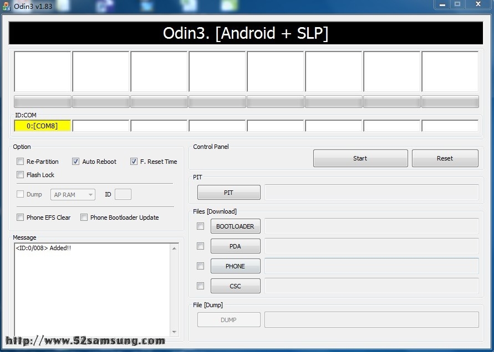Click the ID input box
Viewport: 494px width, 352px height.
click(123, 194)
